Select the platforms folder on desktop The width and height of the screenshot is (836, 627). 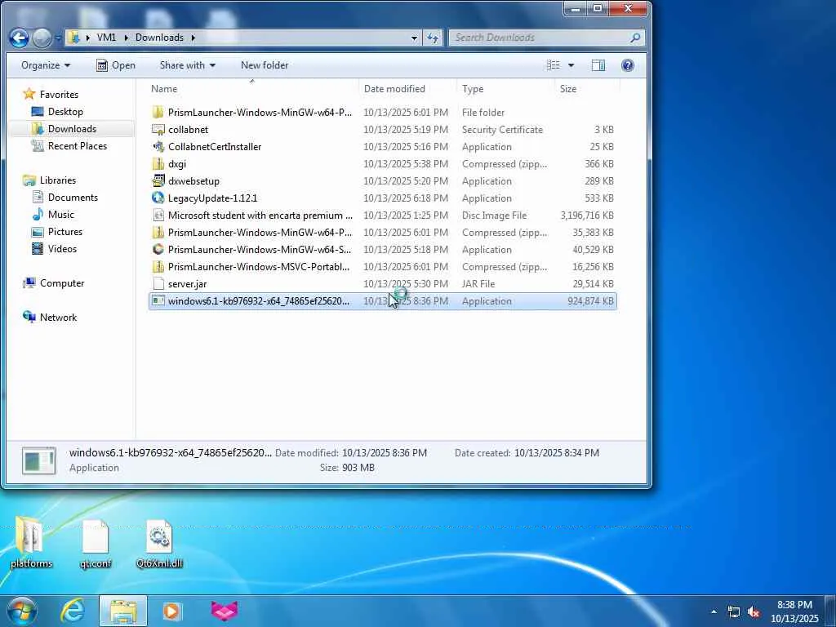point(32,544)
